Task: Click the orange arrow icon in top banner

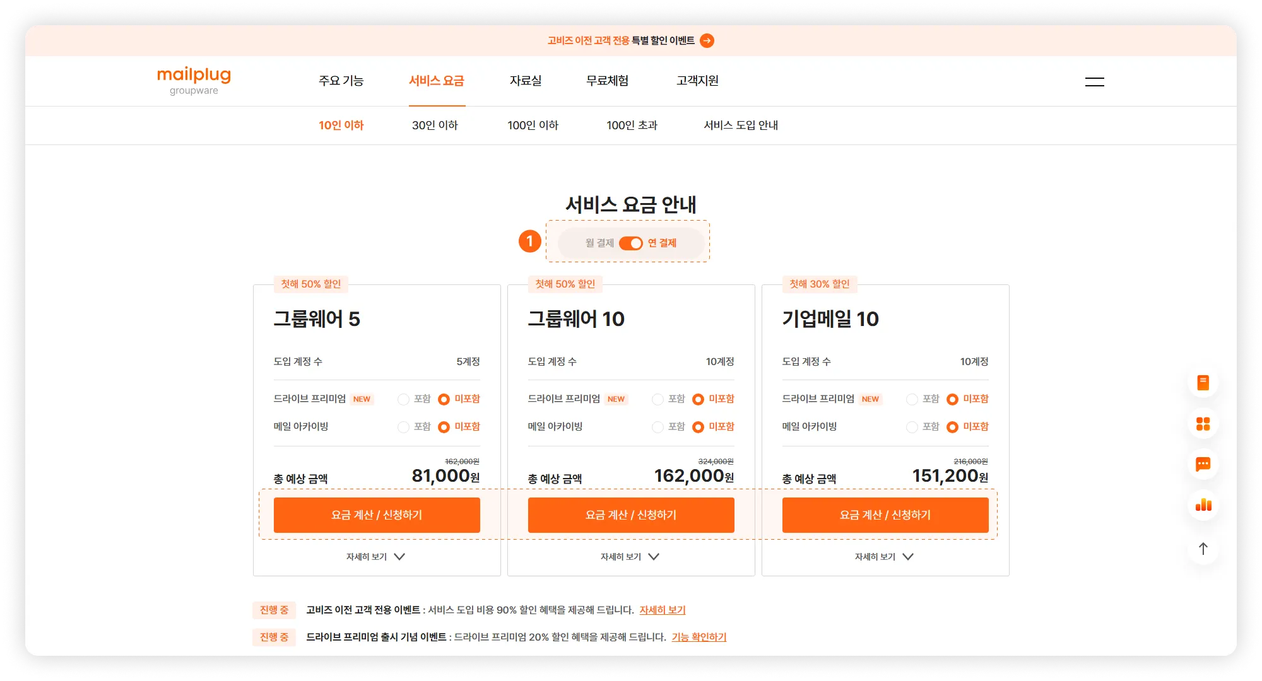Action: [707, 40]
